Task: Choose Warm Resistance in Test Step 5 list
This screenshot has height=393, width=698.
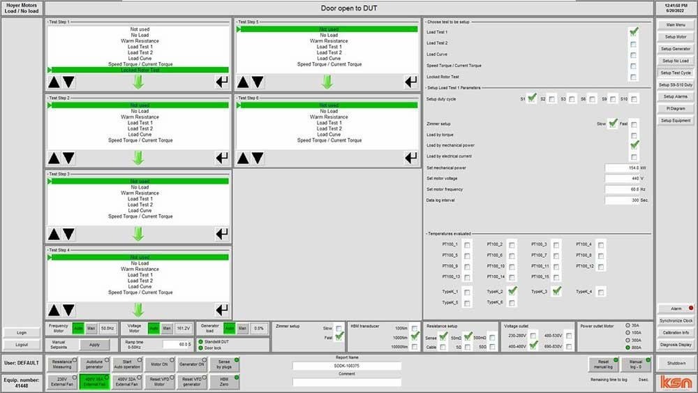Action: pyautogui.click(x=329, y=41)
